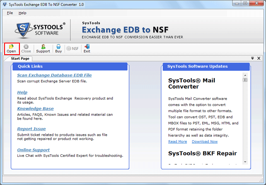Viewport: 266px width, 185px height.
Task: Open the Help quick link
Action: point(22,92)
